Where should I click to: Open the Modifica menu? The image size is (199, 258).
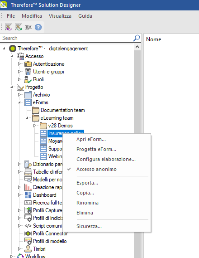pyautogui.click(x=32, y=16)
